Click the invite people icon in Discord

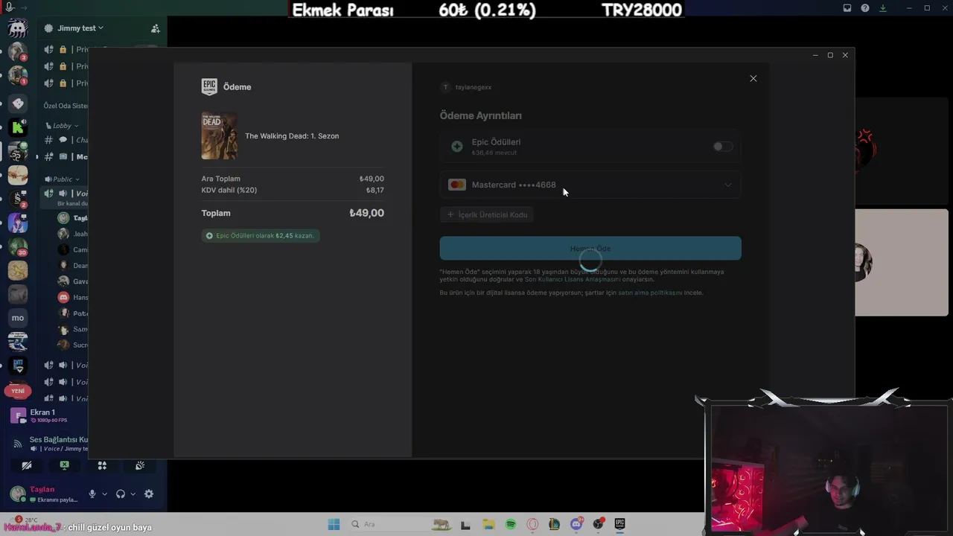point(155,28)
